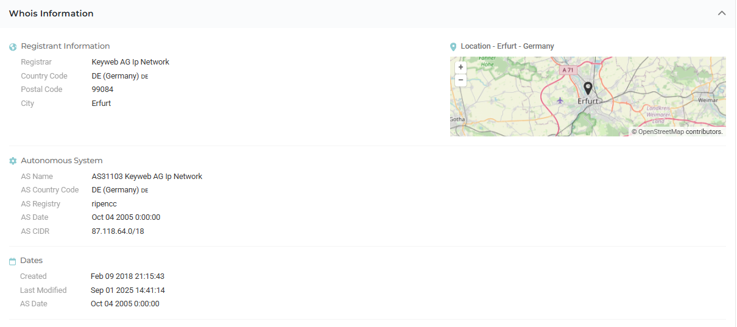Click the gear icon beside Autonomous System
Screen dimensions: 737x327
pyautogui.click(x=13, y=161)
